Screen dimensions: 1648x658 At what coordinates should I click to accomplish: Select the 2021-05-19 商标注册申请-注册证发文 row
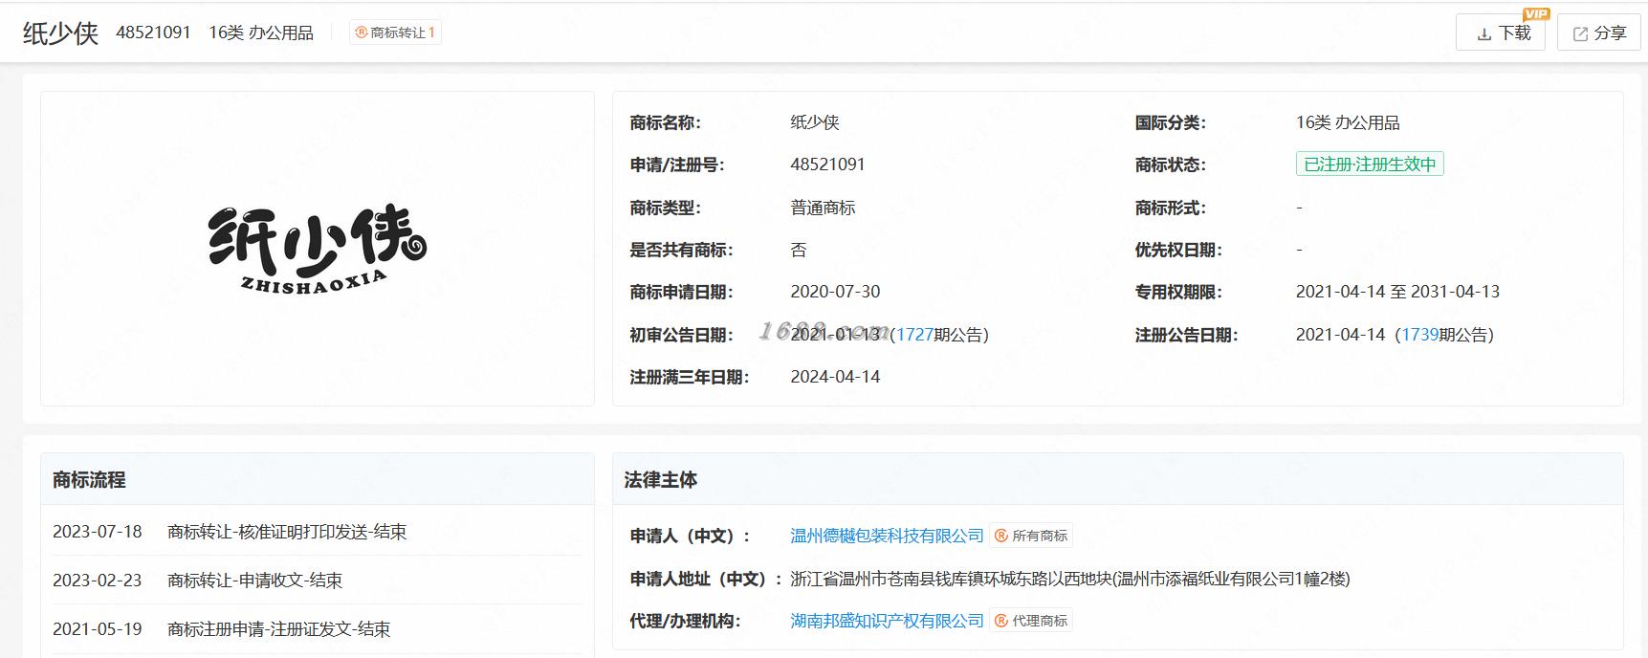pyautogui.click(x=317, y=629)
